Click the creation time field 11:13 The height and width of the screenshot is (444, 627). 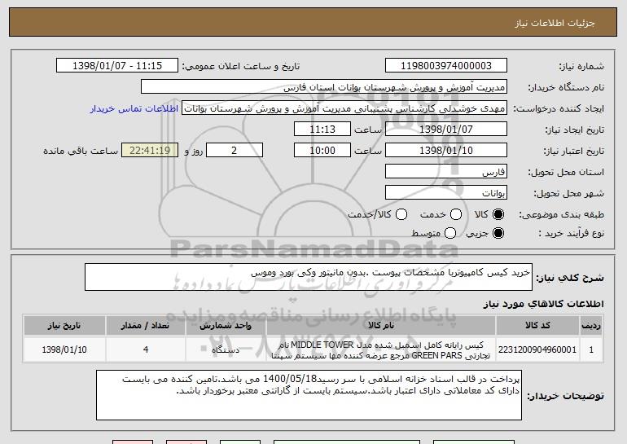pyautogui.click(x=322, y=130)
